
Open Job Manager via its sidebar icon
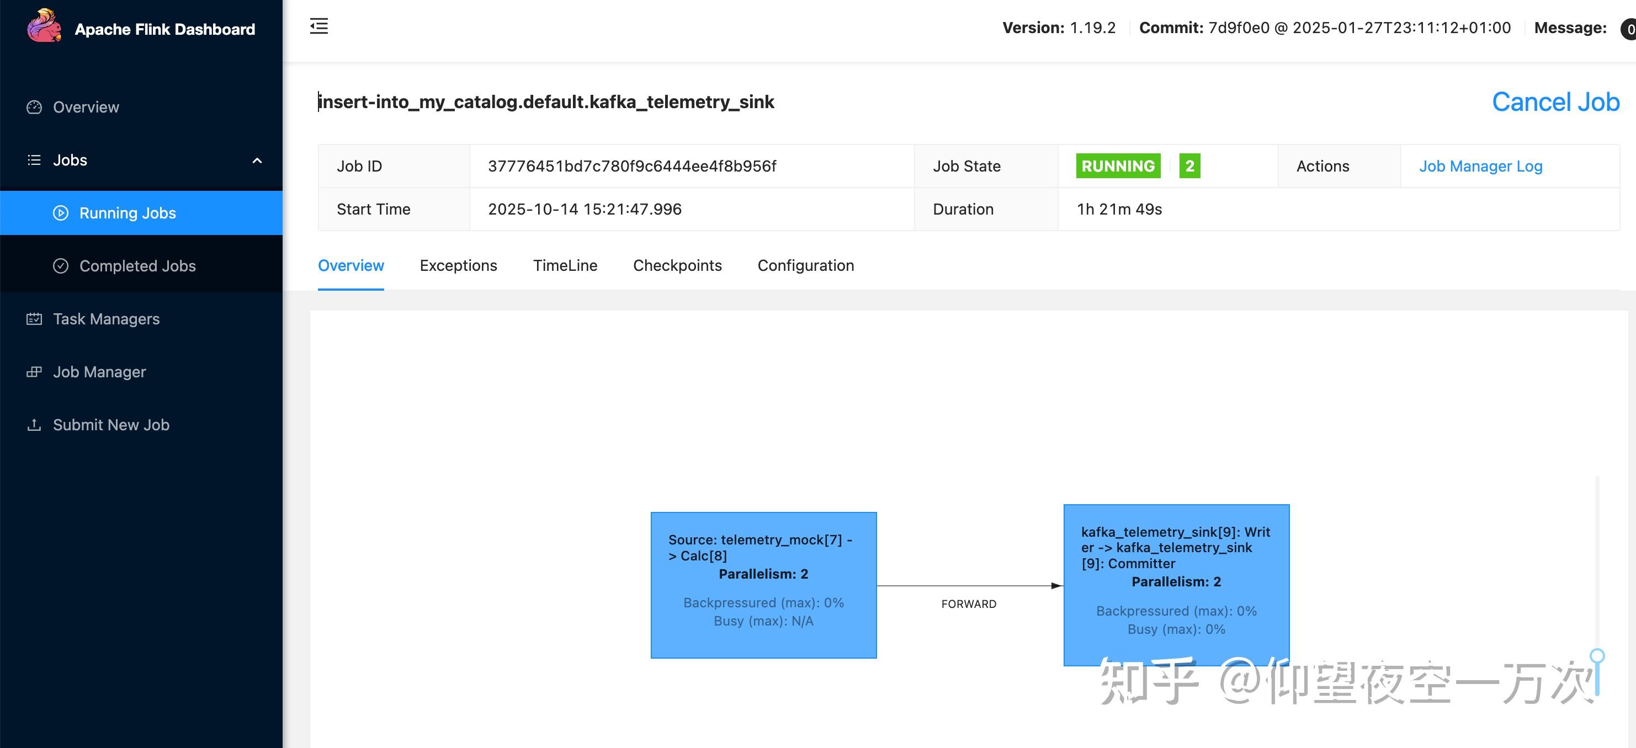34,371
